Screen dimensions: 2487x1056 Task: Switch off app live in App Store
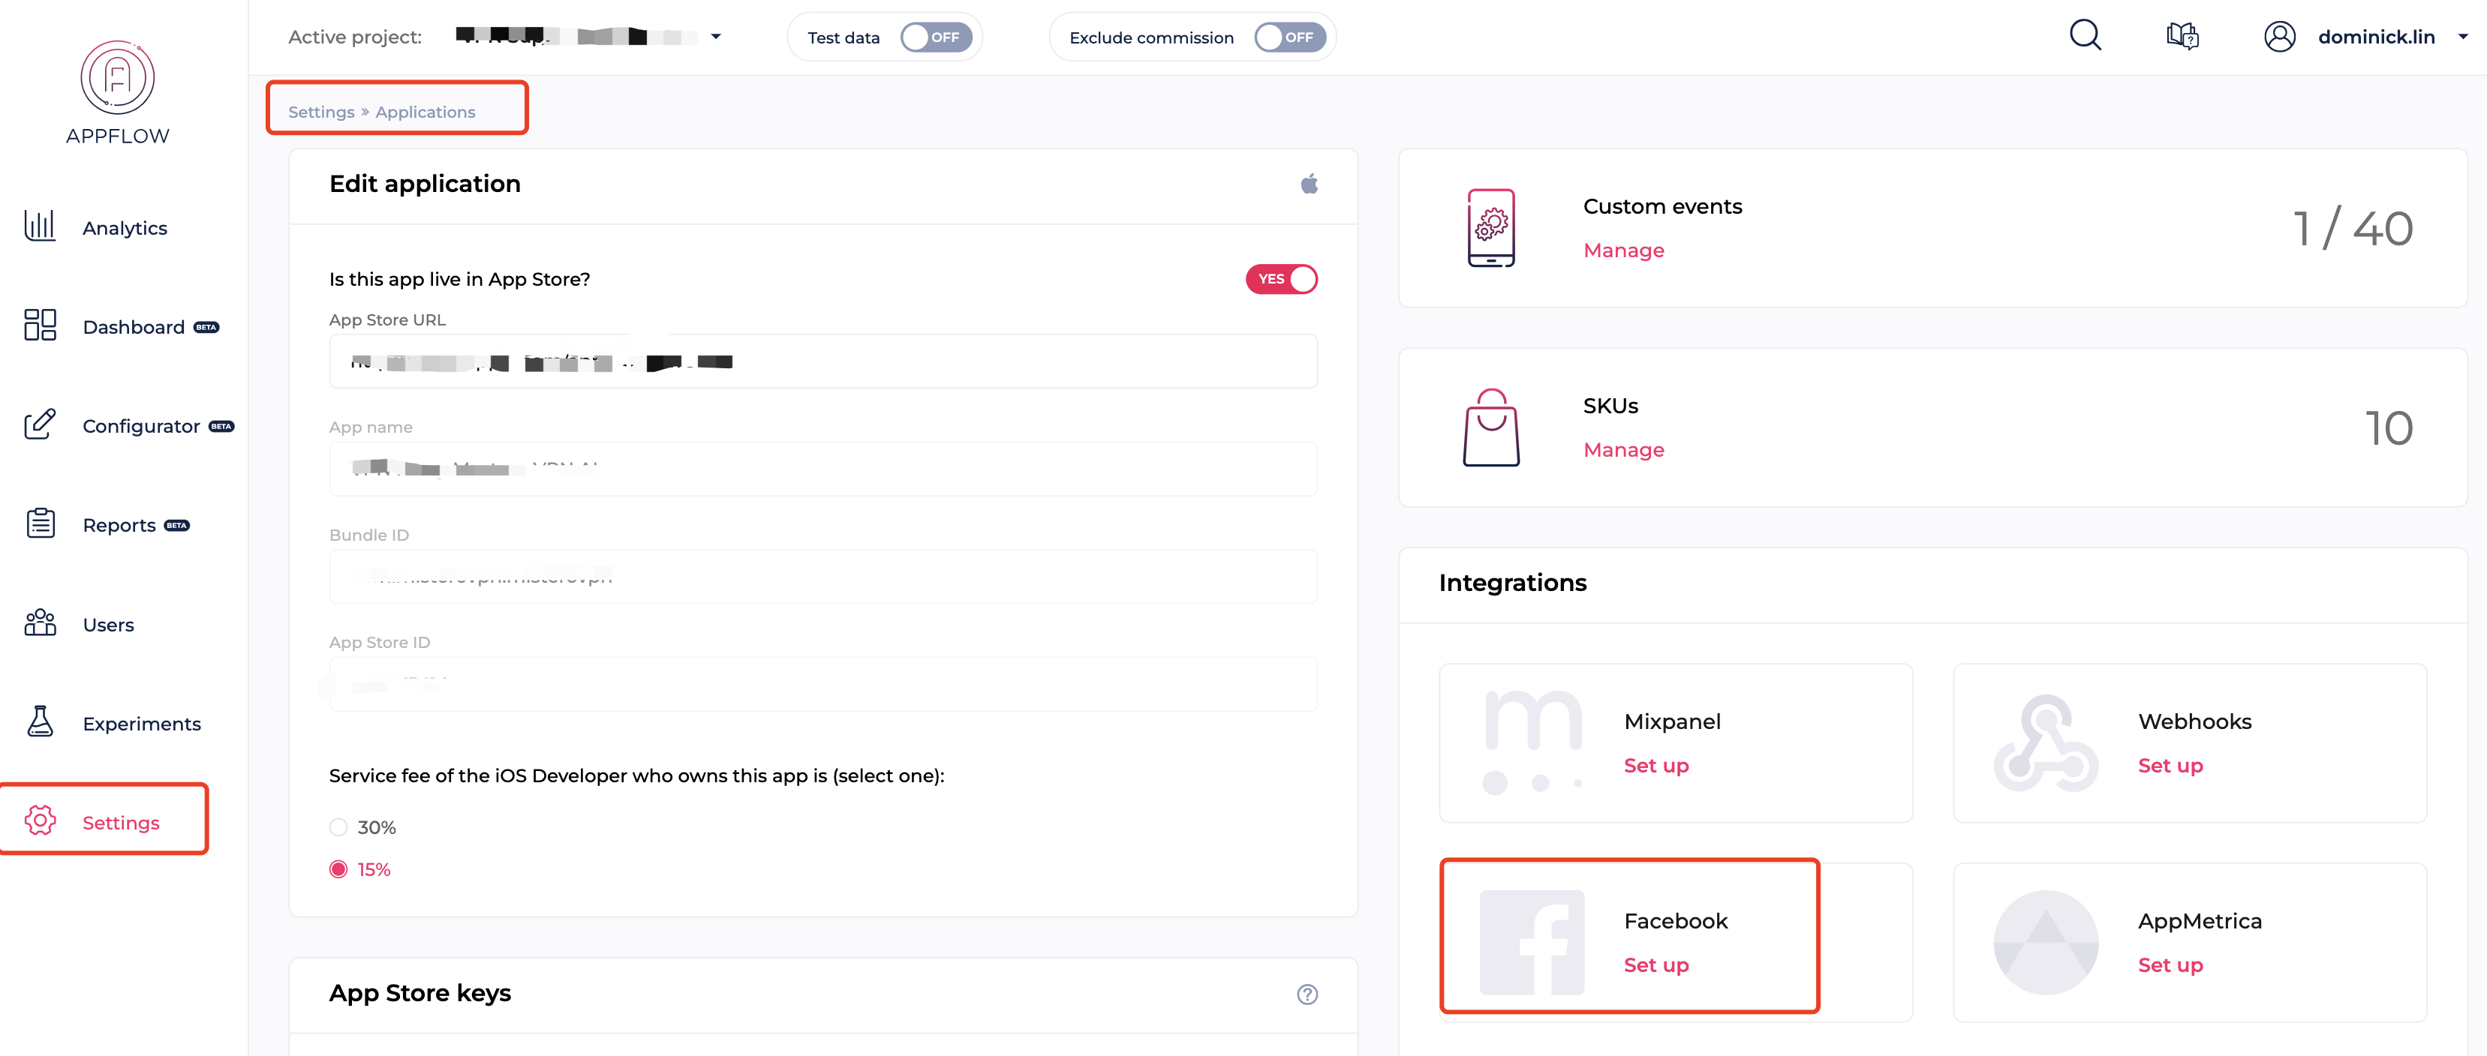(1280, 279)
